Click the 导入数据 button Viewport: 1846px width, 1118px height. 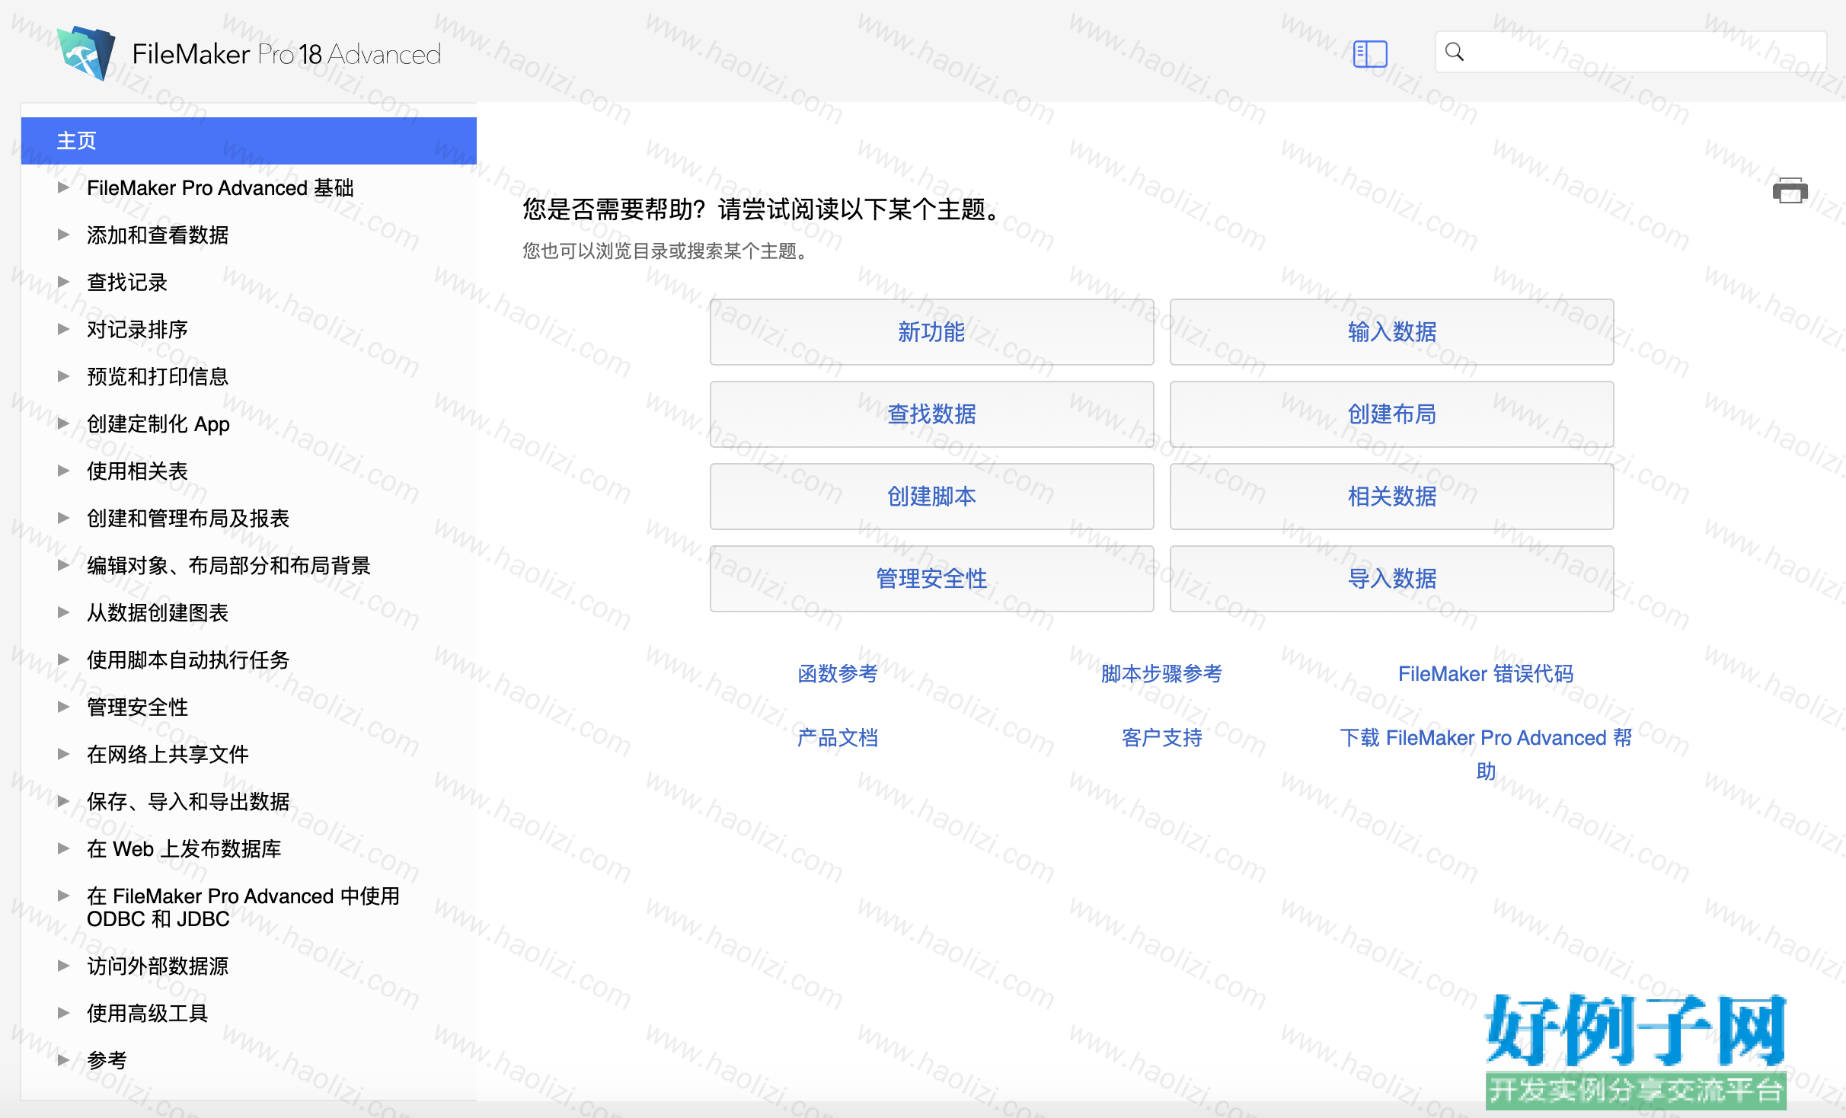1391,579
